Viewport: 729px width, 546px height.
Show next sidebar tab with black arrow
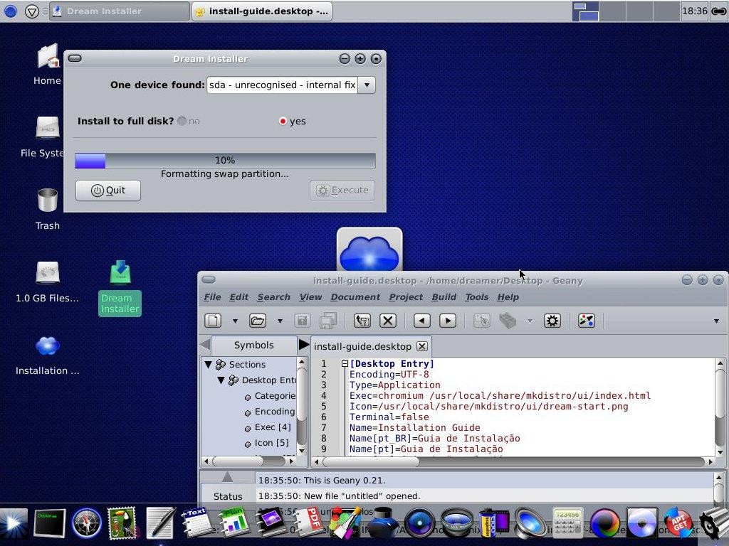(x=303, y=345)
